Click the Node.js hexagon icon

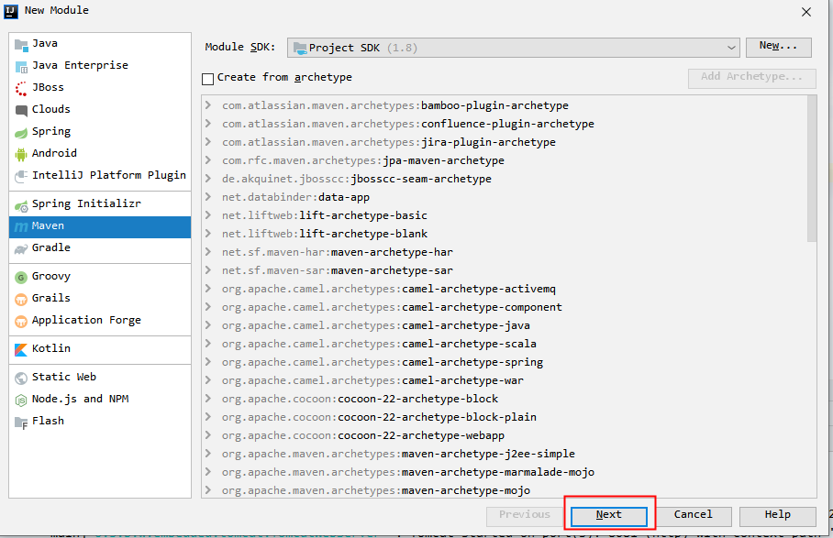[21, 400]
